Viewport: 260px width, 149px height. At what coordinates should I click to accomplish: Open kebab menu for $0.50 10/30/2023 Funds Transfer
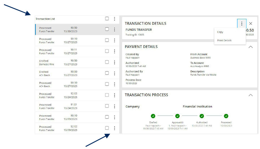point(114,29)
